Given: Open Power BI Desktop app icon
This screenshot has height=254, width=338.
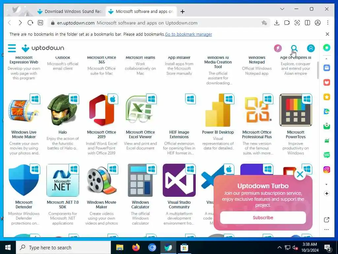Looking at the screenshot, I should click(x=218, y=110).
